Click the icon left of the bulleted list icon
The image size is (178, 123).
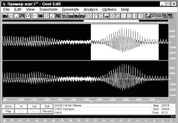106,16
